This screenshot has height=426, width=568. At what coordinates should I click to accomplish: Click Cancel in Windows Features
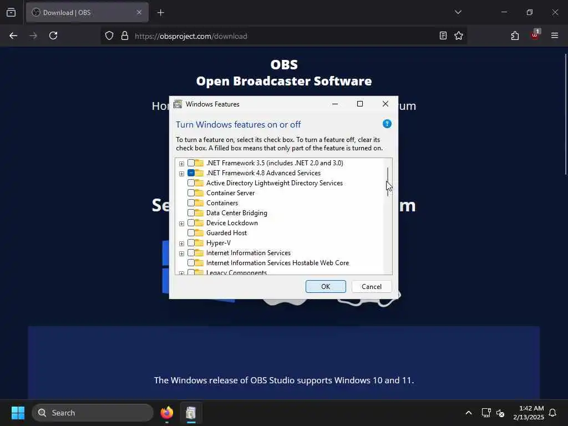[372, 287]
